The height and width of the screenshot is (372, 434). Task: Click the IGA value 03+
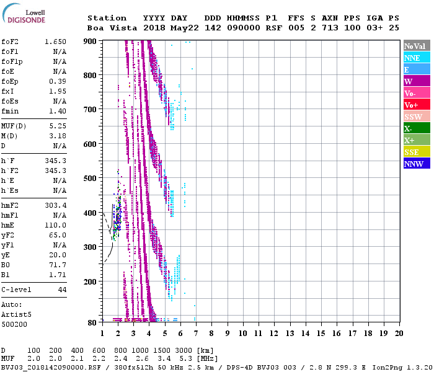coord(374,28)
